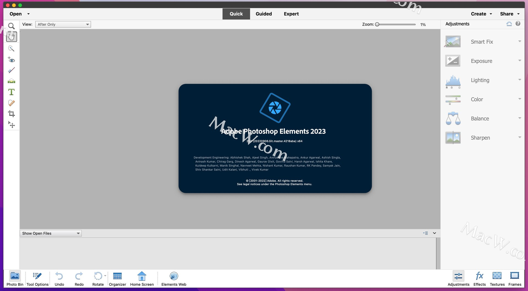
Task: Click the 1% zoom value field
Action: tap(423, 24)
